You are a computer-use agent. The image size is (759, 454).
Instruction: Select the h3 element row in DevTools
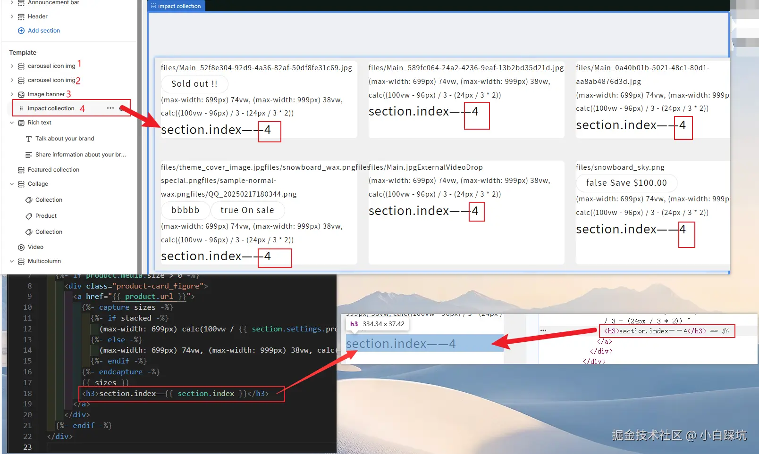click(667, 331)
